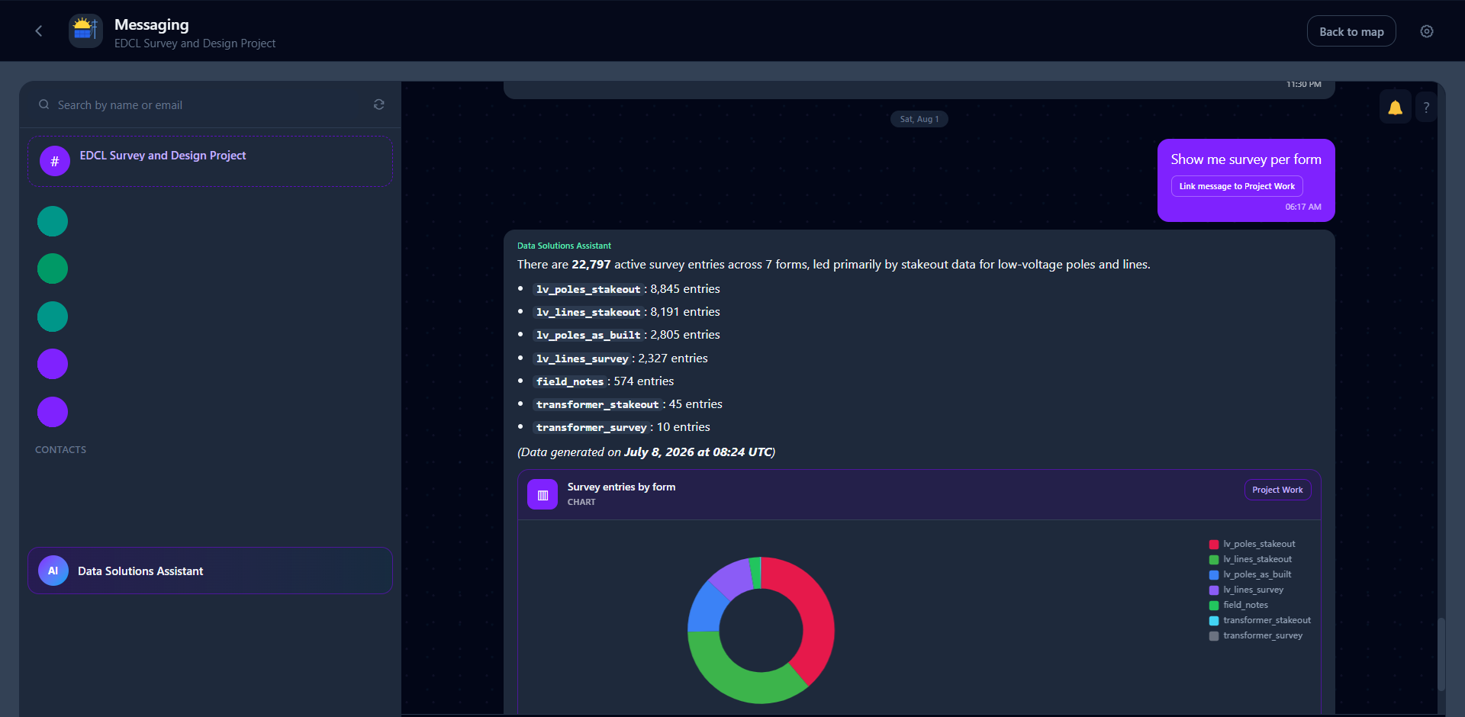The image size is (1465, 717).
Task: Click 'Survey entries by form' chart title
Action: pyautogui.click(x=621, y=487)
